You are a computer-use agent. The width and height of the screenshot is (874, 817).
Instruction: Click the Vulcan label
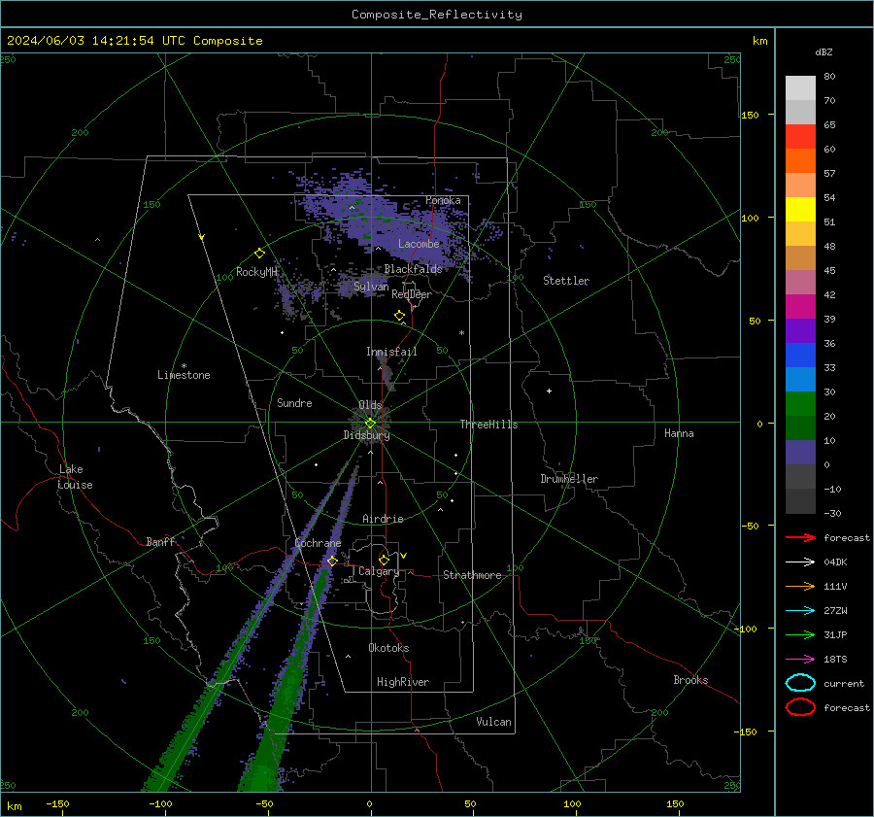pyautogui.click(x=493, y=722)
